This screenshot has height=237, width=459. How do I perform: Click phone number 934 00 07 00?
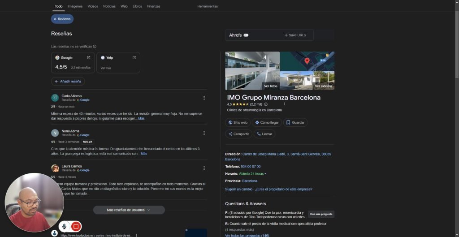(x=251, y=167)
